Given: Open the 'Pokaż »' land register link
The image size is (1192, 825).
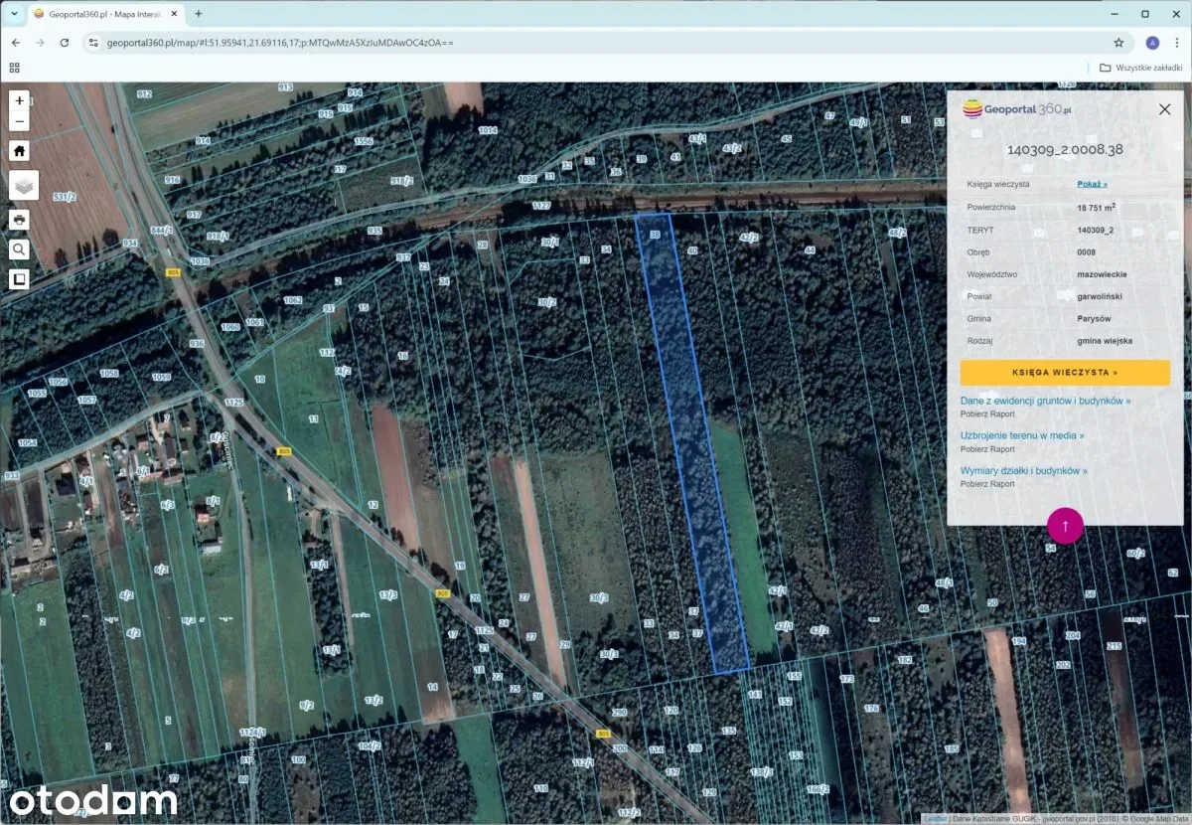Looking at the screenshot, I should coord(1092,184).
